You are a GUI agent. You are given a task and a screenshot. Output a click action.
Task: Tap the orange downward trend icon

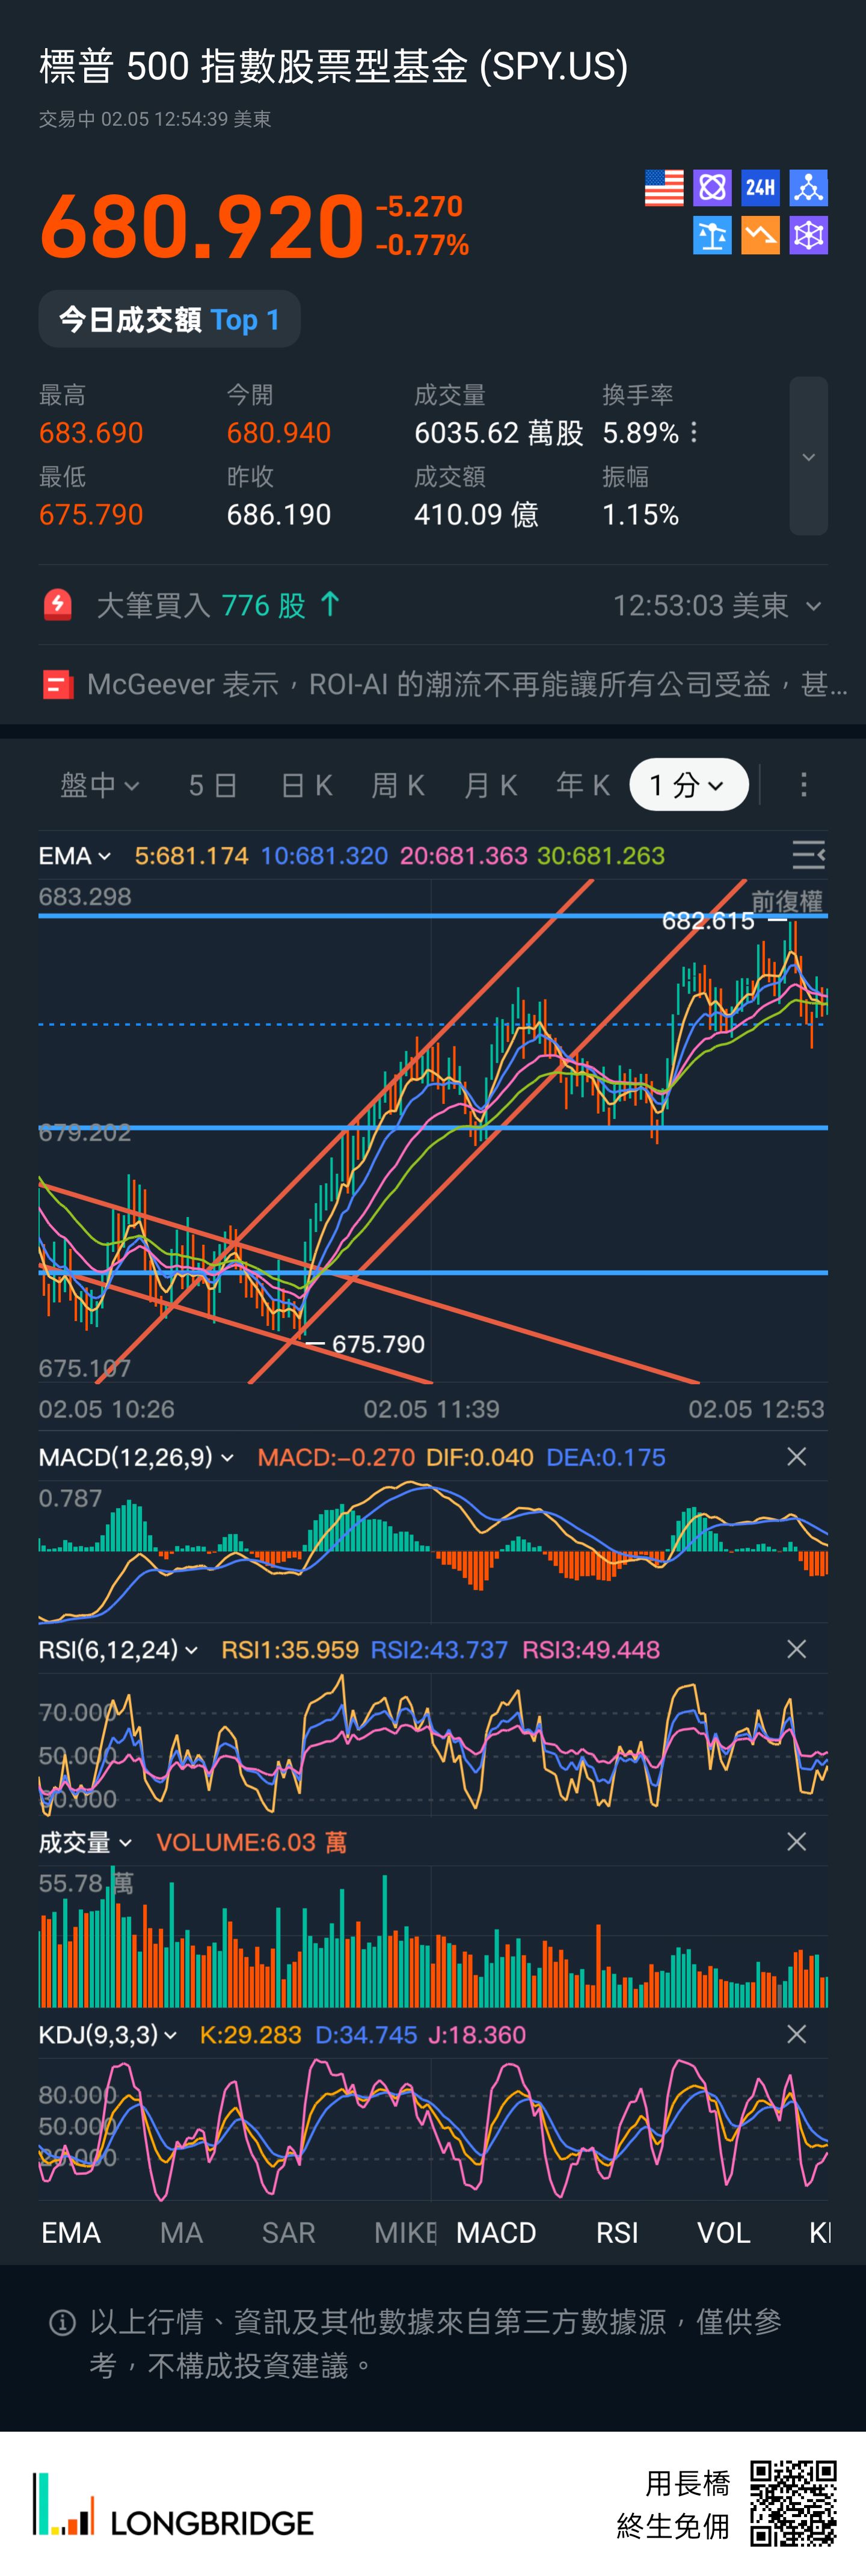tap(760, 236)
